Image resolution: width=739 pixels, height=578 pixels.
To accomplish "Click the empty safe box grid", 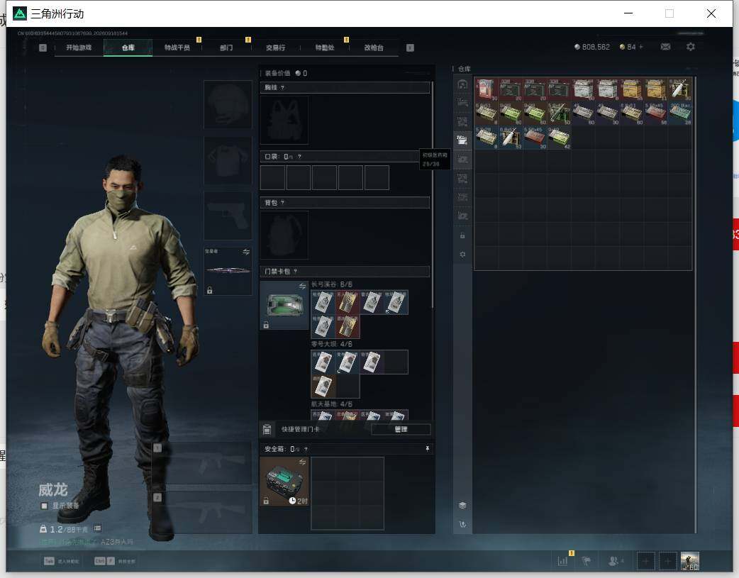I will tap(348, 493).
